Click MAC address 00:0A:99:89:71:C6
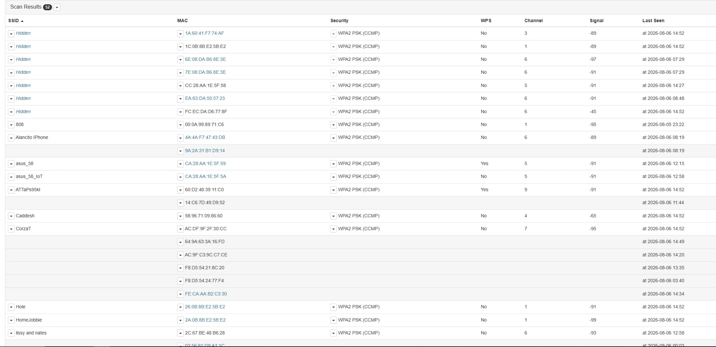This screenshot has height=347, width=716. coord(204,124)
